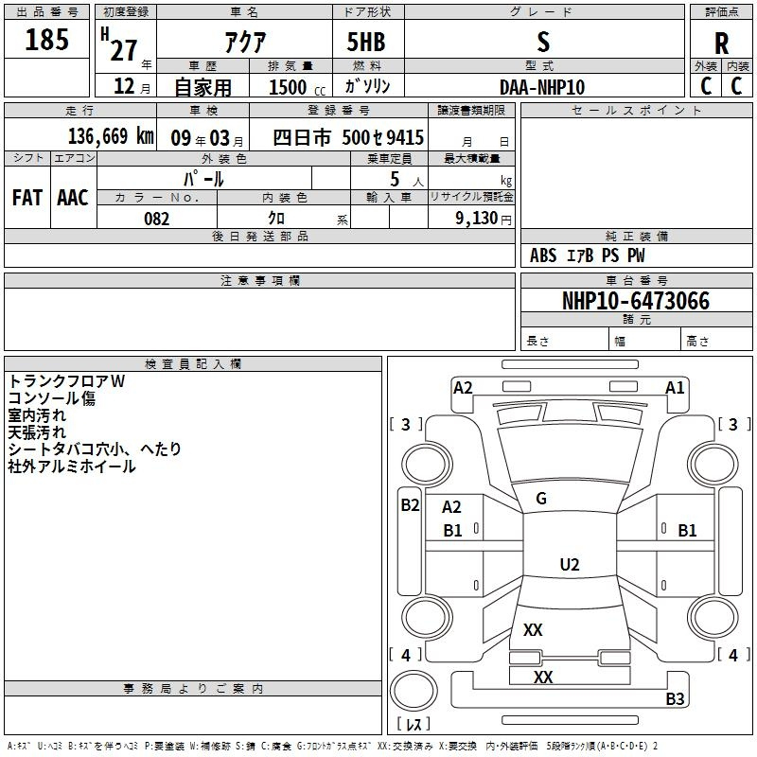Select the XX mark on rear bumper

click(543, 678)
